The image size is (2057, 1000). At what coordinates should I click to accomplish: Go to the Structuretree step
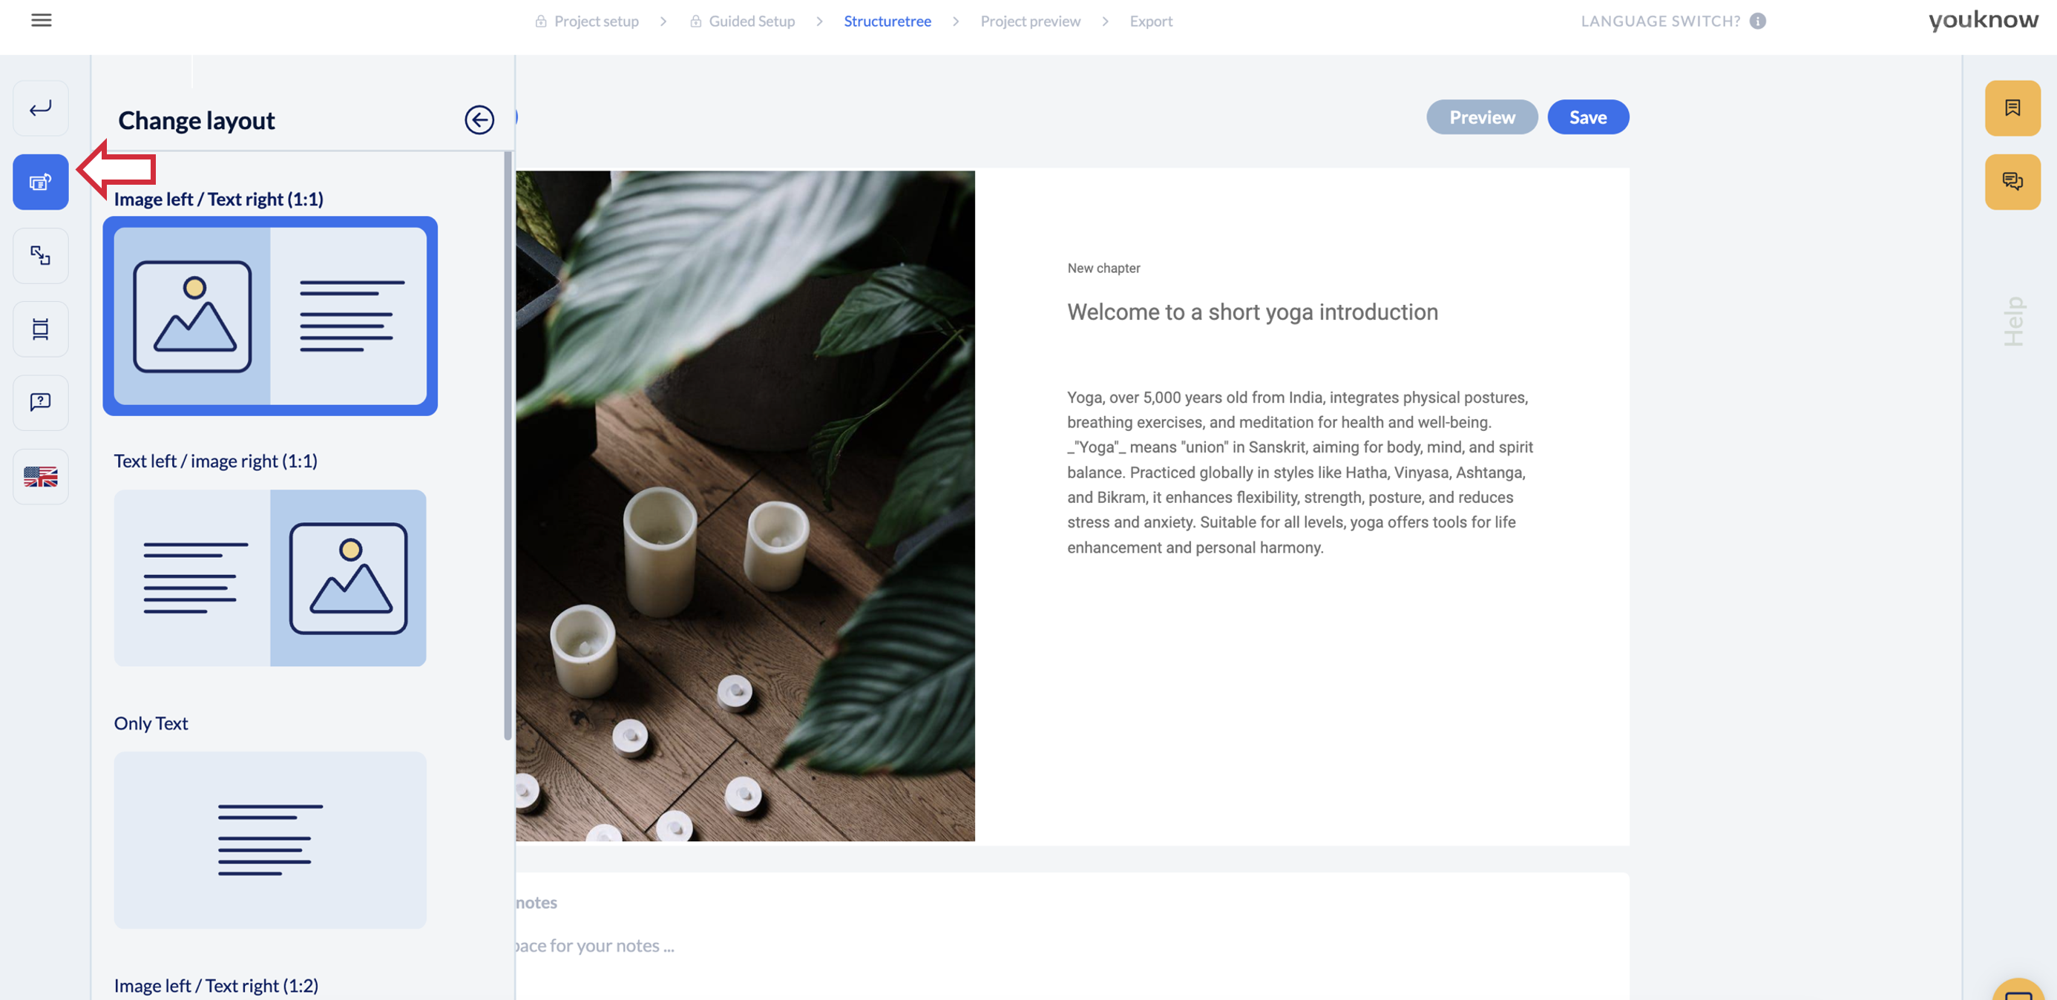pos(888,22)
